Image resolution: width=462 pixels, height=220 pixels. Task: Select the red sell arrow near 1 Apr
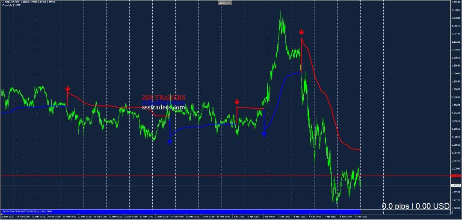click(x=237, y=102)
